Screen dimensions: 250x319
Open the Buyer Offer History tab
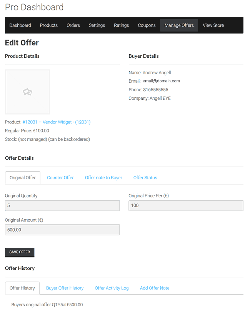click(65, 288)
